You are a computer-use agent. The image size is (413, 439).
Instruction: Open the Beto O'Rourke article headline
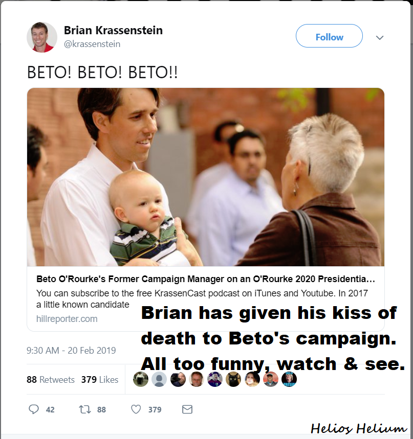(x=206, y=280)
